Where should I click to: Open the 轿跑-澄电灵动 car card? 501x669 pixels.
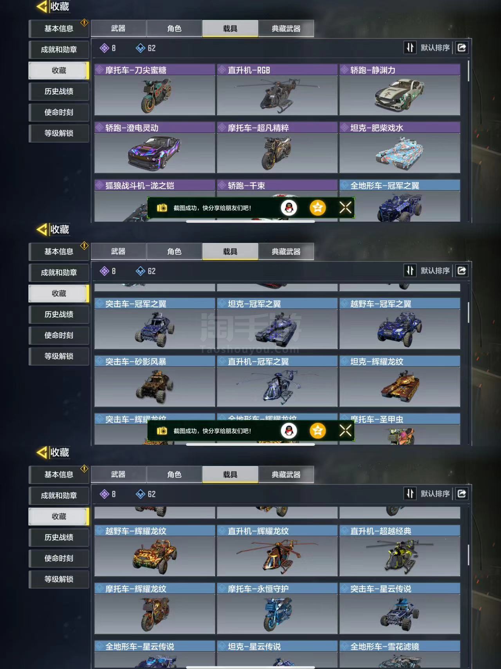click(155, 148)
